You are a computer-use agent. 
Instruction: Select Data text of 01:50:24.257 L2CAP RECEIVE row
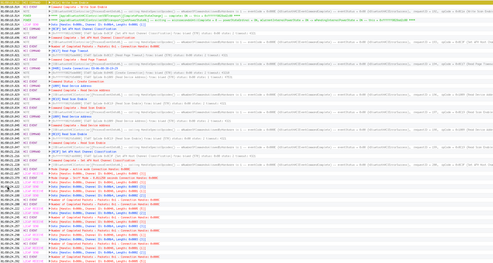[98, 222]
